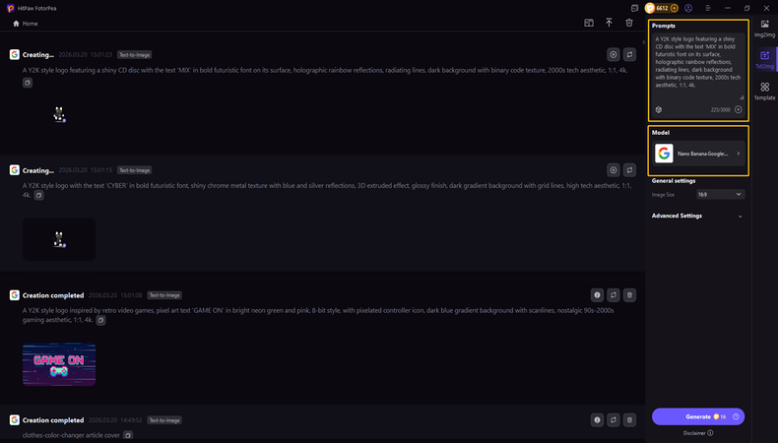Screen dimensions: 778x443
Task: Click the add coins plus icon
Action: 673,7
